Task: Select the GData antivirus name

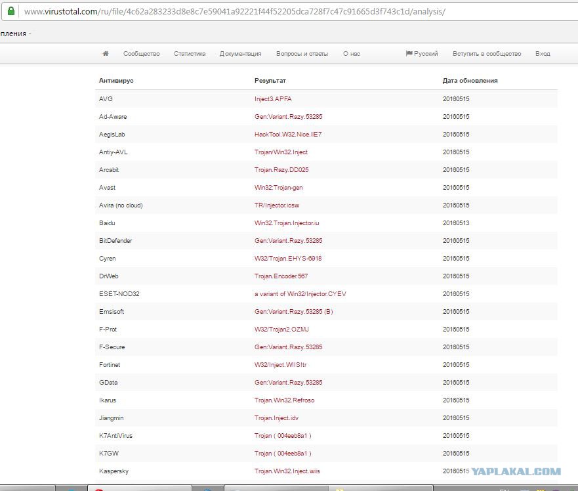Action: [108, 382]
